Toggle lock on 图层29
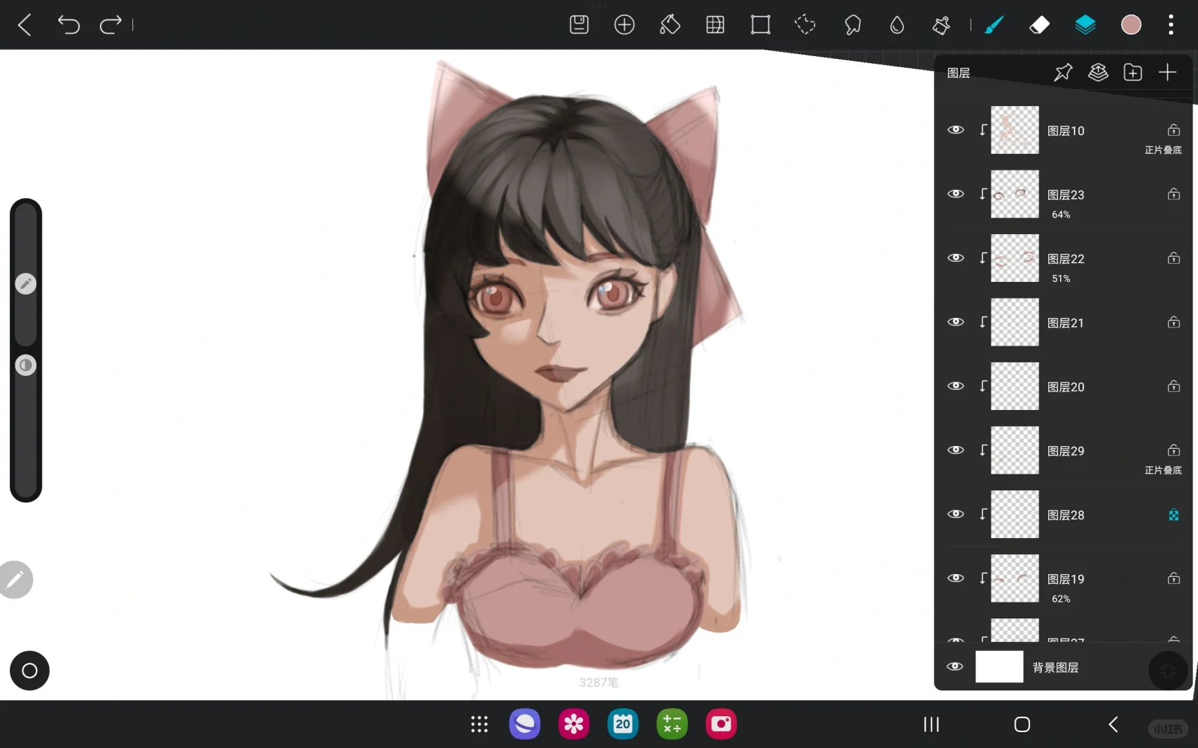 (1174, 450)
